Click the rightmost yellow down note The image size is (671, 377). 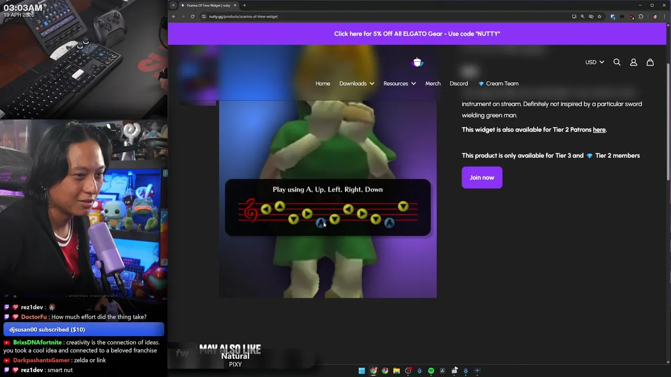pyautogui.click(x=403, y=207)
